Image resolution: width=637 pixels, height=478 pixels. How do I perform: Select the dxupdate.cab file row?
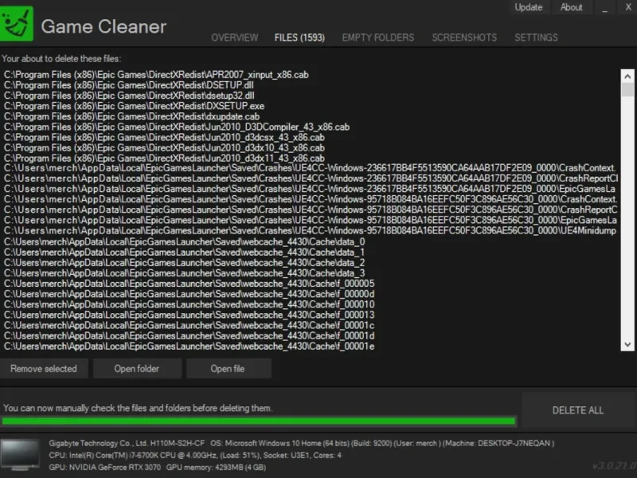[x=311, y=116]
